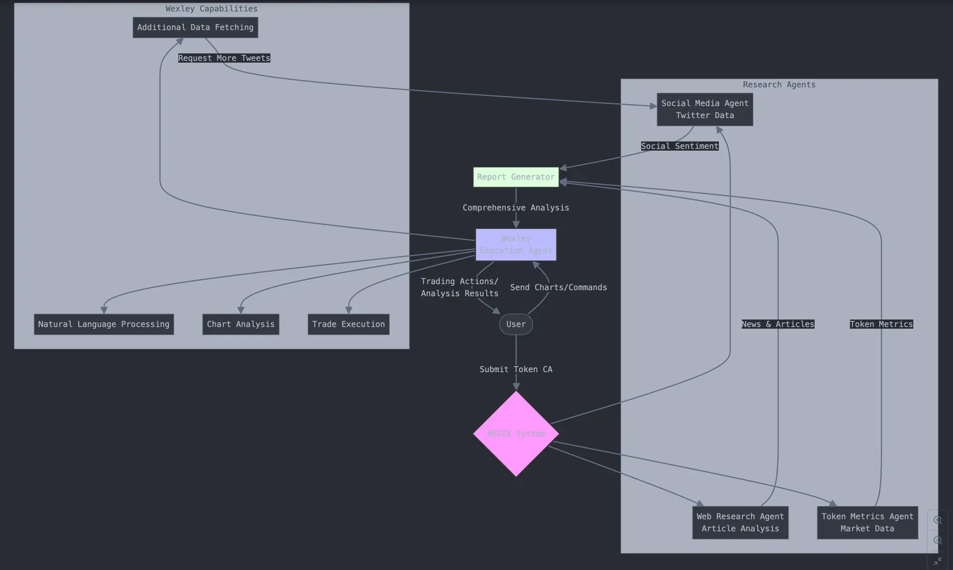
Task: Click the Chart Analysis node
Action: [x=240, y=324]
